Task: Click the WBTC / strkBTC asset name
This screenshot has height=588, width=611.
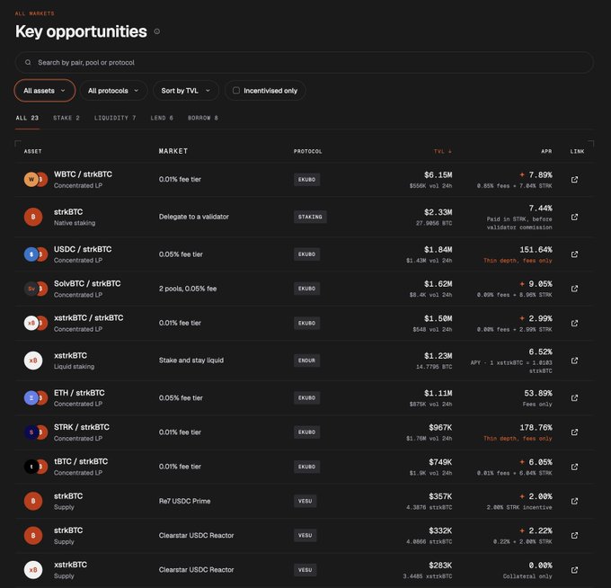Action: (x=83, y=174)
